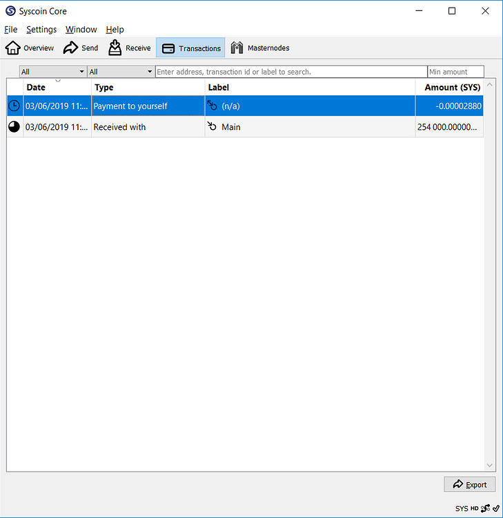
Task: Click the date of the Payment to yourself row
Action: tap(57, 106)
